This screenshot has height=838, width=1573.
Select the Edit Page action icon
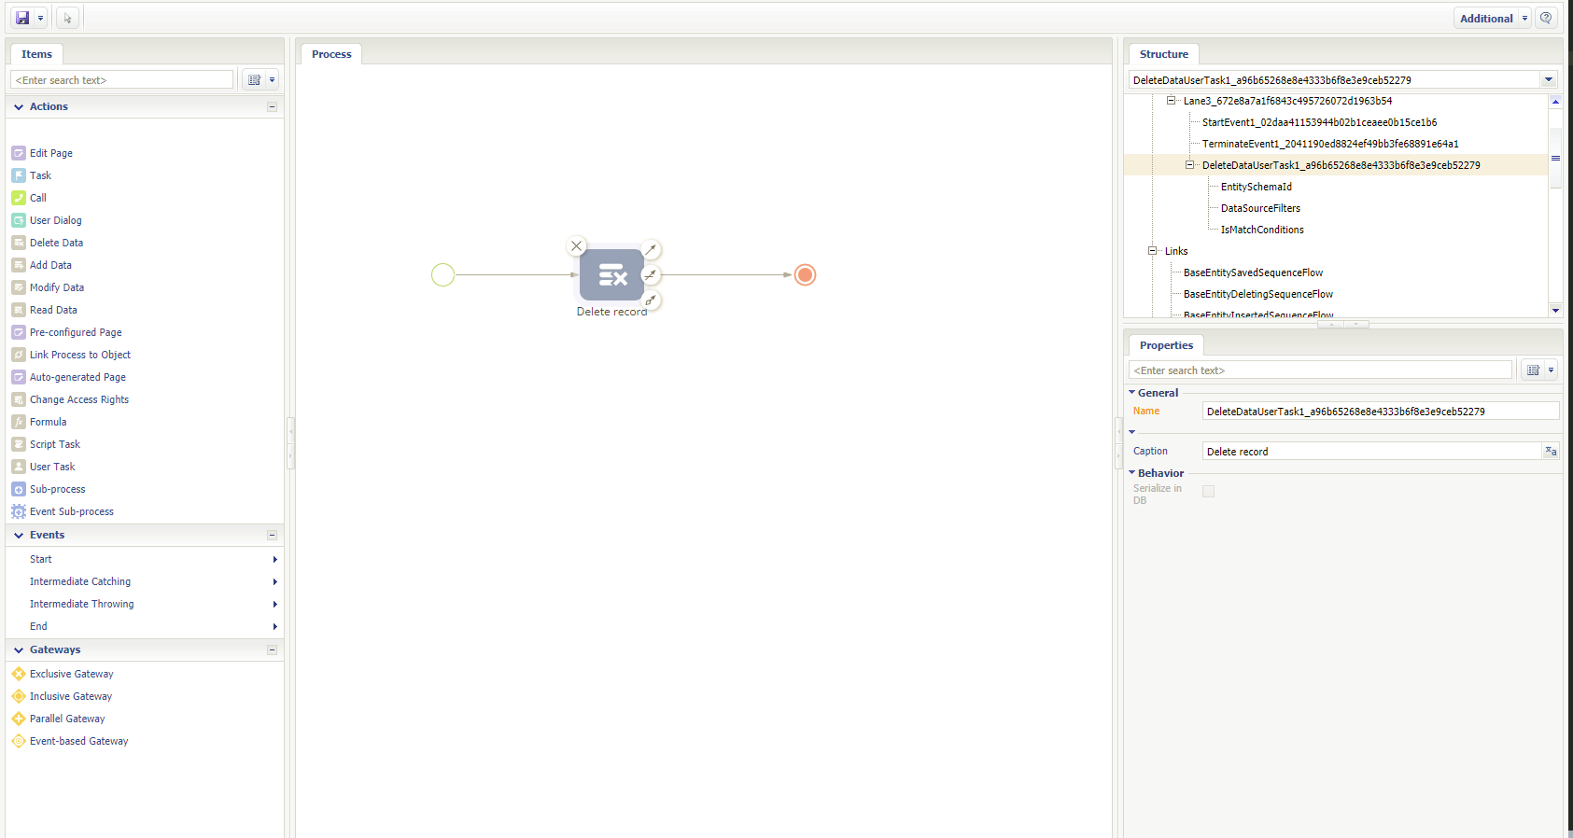(x=19, y=153)
